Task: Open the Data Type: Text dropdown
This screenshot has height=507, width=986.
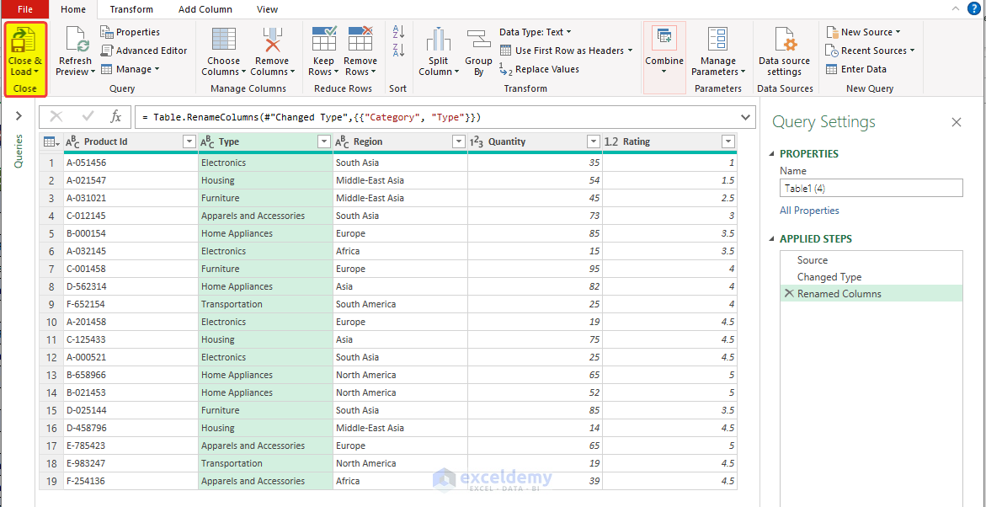Action: click(536, 32)
